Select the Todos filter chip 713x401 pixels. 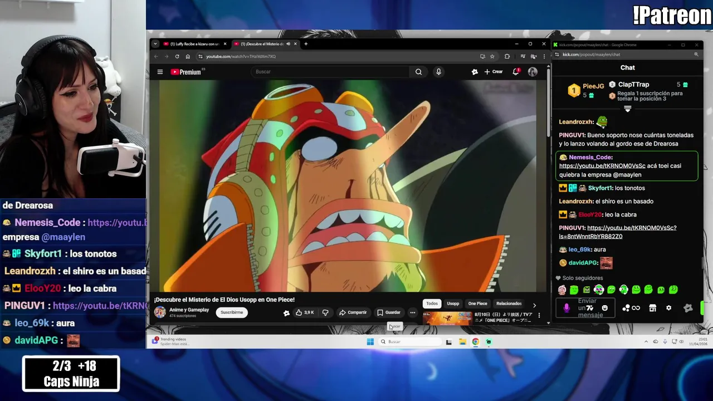[x=432, y=304]
